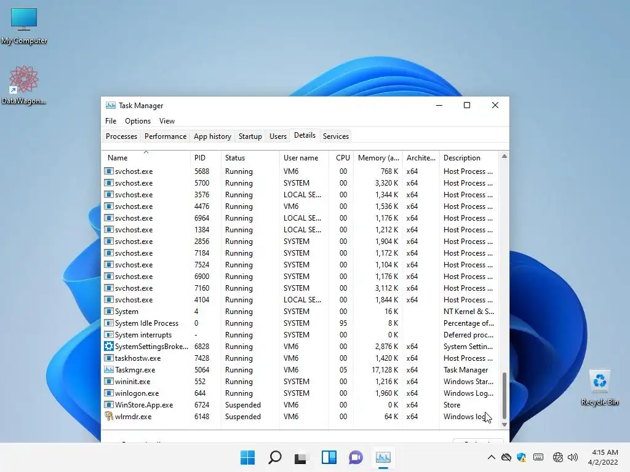
Task: Switch to the Startup tab
Action: click(x=250, y=136)
